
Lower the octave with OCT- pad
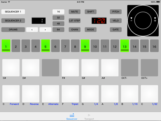coord(129,68)
